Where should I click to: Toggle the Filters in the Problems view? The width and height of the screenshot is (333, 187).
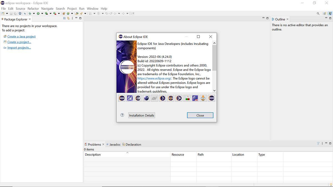tap(318, 144)
